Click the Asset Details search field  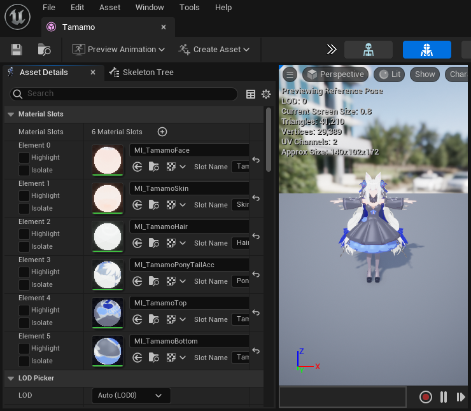click(x=123, y=94)
